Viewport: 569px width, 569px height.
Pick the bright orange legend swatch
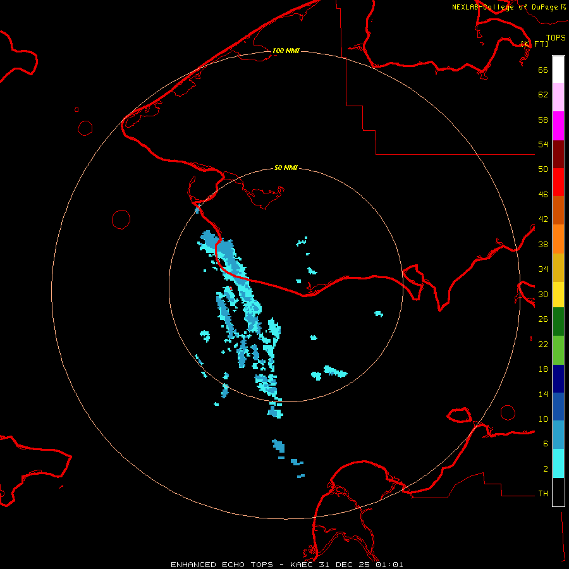[558, 239]
